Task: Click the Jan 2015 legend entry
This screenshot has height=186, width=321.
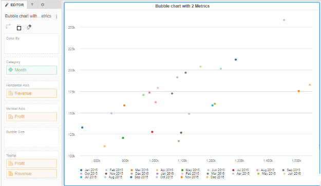Action: 89,170
